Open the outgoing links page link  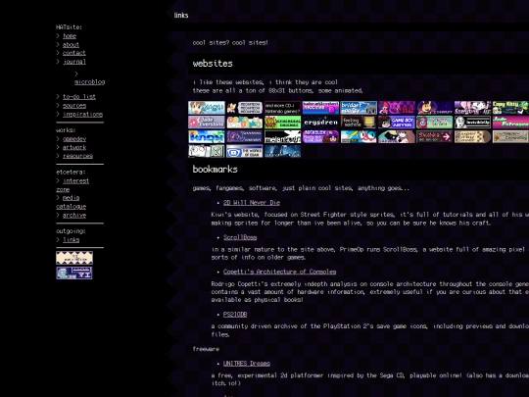pos(71,240)
